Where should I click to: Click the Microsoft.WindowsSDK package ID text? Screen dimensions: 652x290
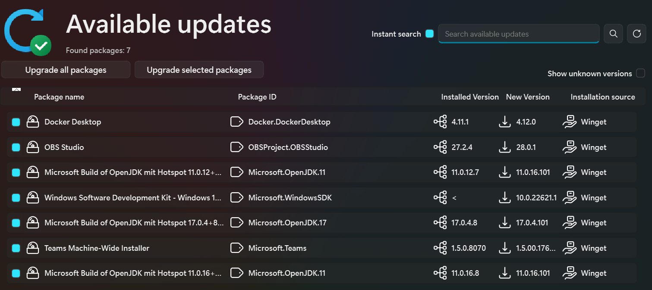click(290, 198)
